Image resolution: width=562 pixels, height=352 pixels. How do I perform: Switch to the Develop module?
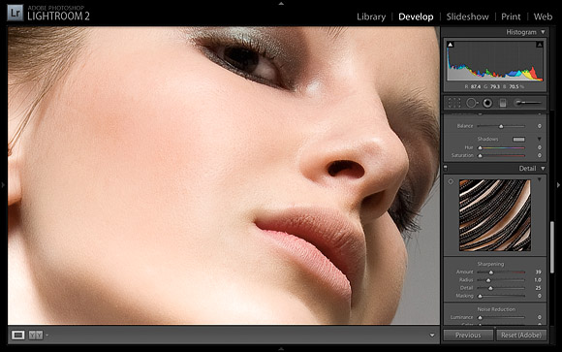click(416, 16)
